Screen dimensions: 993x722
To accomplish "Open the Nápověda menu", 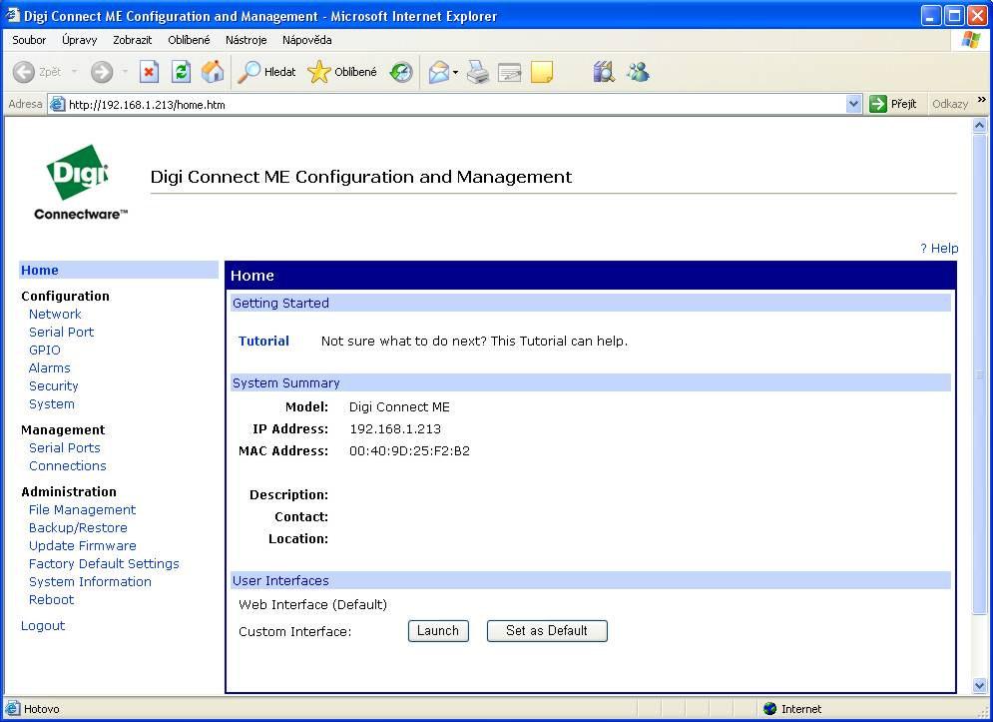I will click(x=307, y=40).
